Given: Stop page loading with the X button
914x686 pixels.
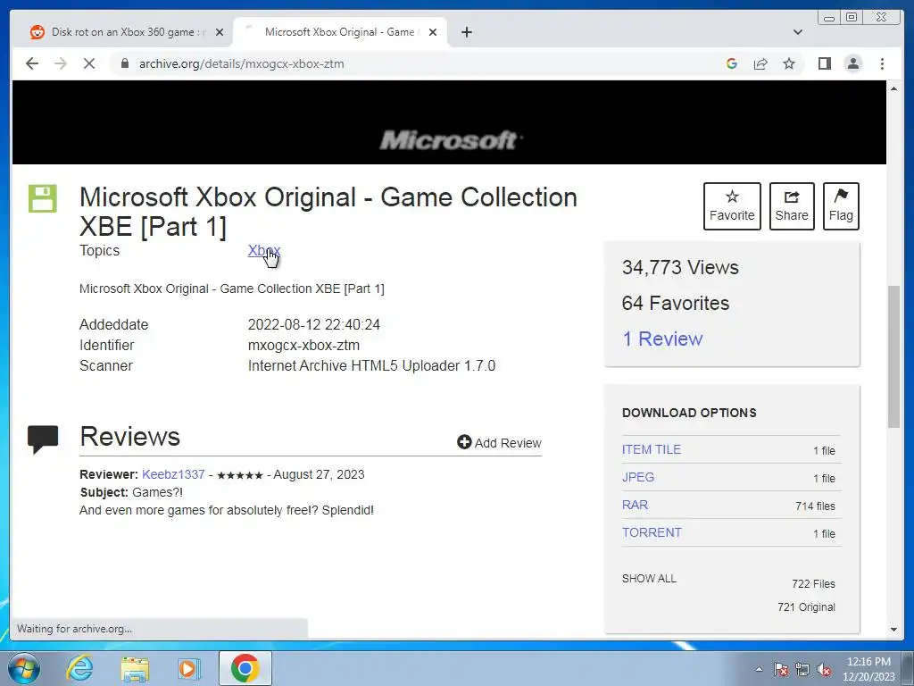Looking at the screenshot, I should coord(89,63).
